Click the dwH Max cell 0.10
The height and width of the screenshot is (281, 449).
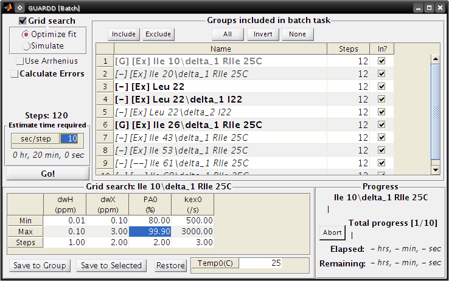[x=64, y=231]
